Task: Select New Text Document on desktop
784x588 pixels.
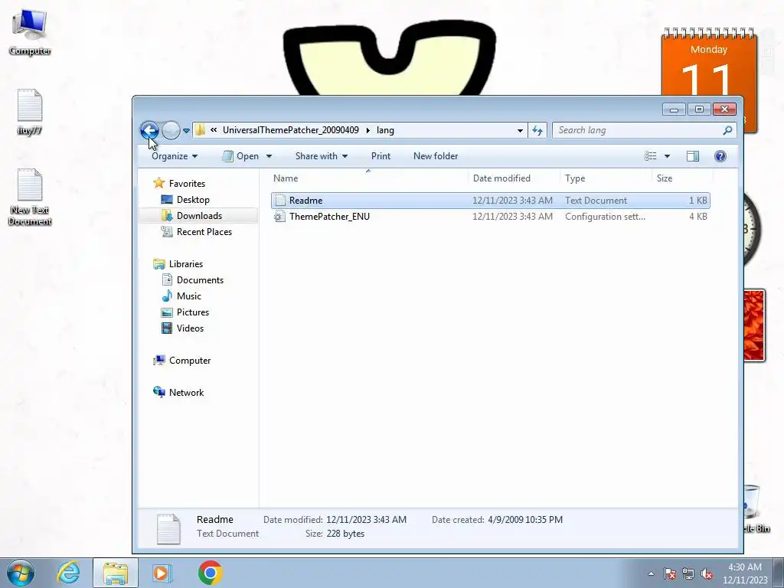Action: 30,197
